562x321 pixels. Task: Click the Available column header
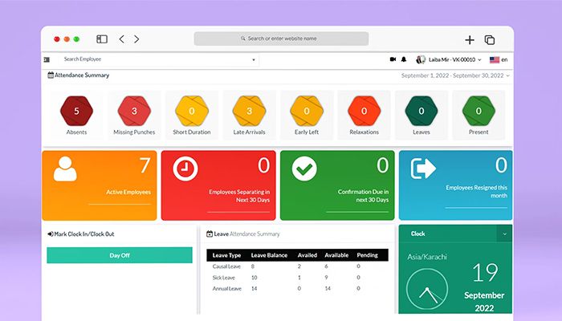click(336, 255)
